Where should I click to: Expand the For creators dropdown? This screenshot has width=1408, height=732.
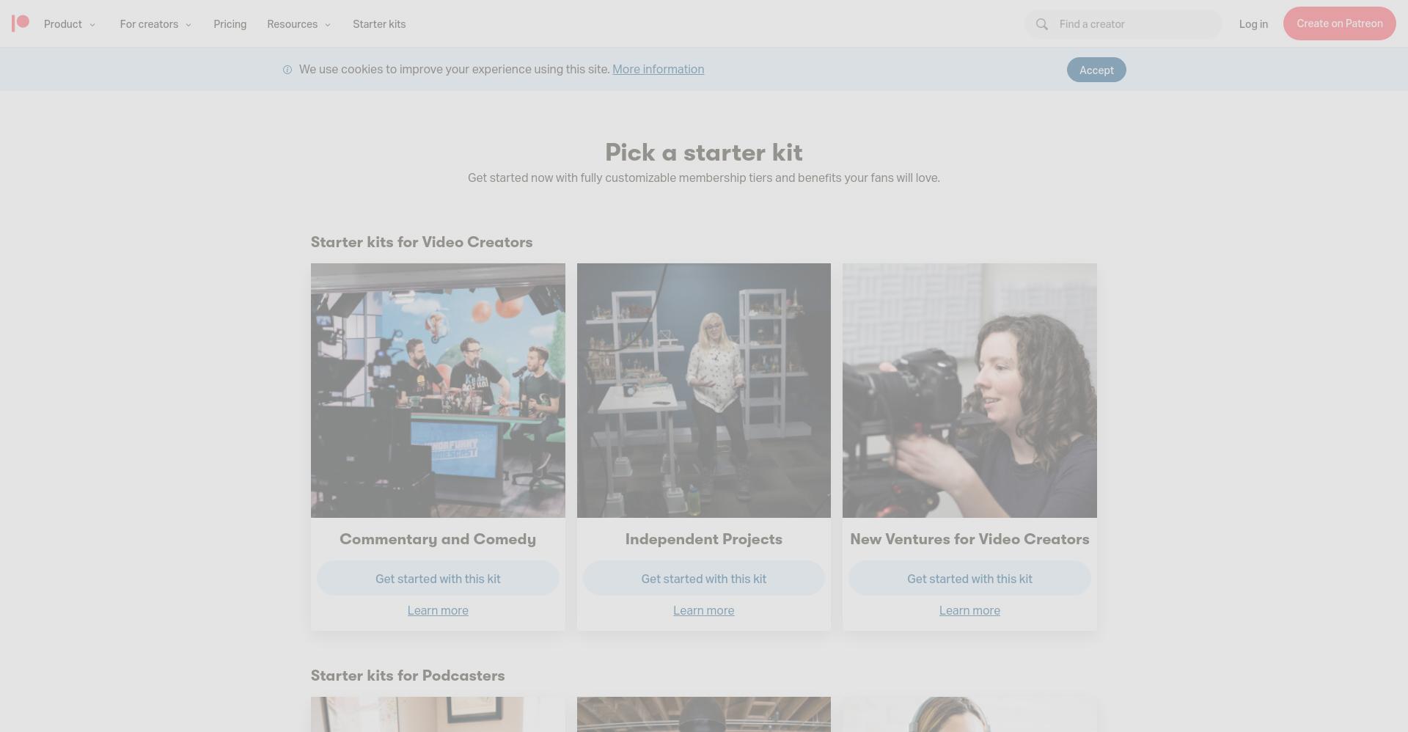pyautogui.click(x=155, y=24)
